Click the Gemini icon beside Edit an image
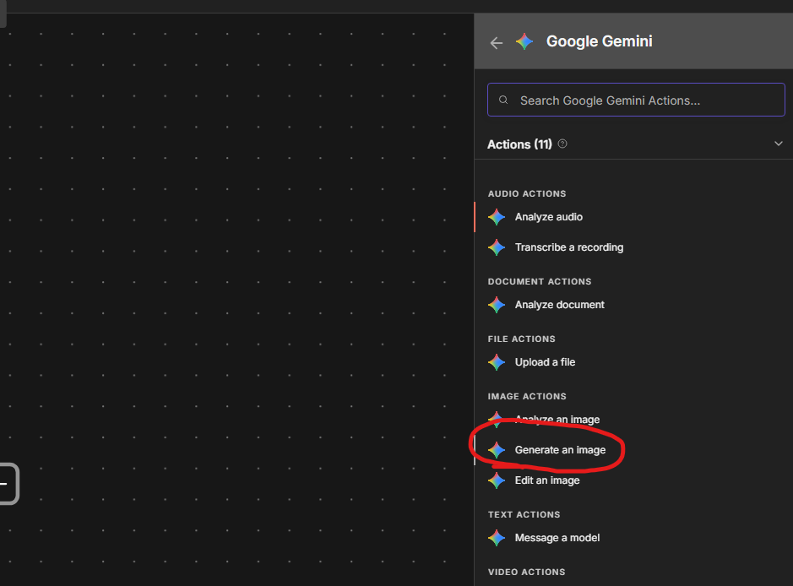 [497, 480]
